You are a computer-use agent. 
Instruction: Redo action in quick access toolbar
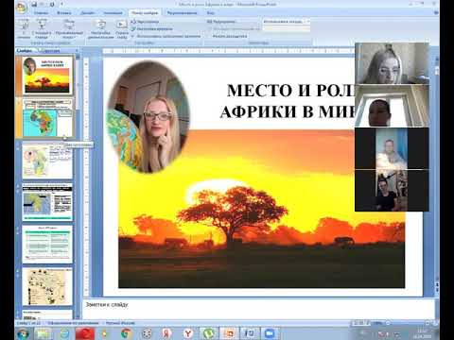52,5
